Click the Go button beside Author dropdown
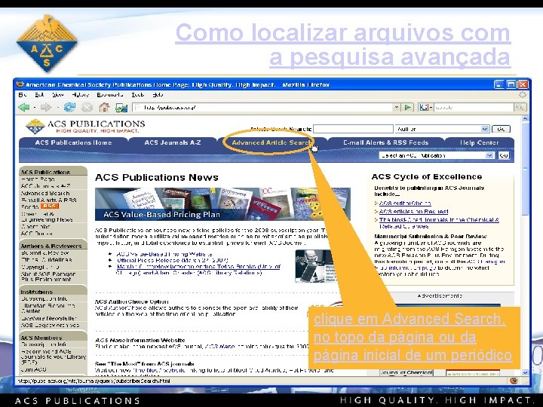The image size is (543, 407). coord(501,129)
